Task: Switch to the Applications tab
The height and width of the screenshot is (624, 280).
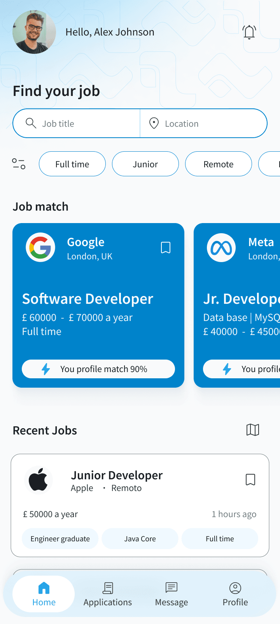Action: pyautogui.click(x=108, y=594)
